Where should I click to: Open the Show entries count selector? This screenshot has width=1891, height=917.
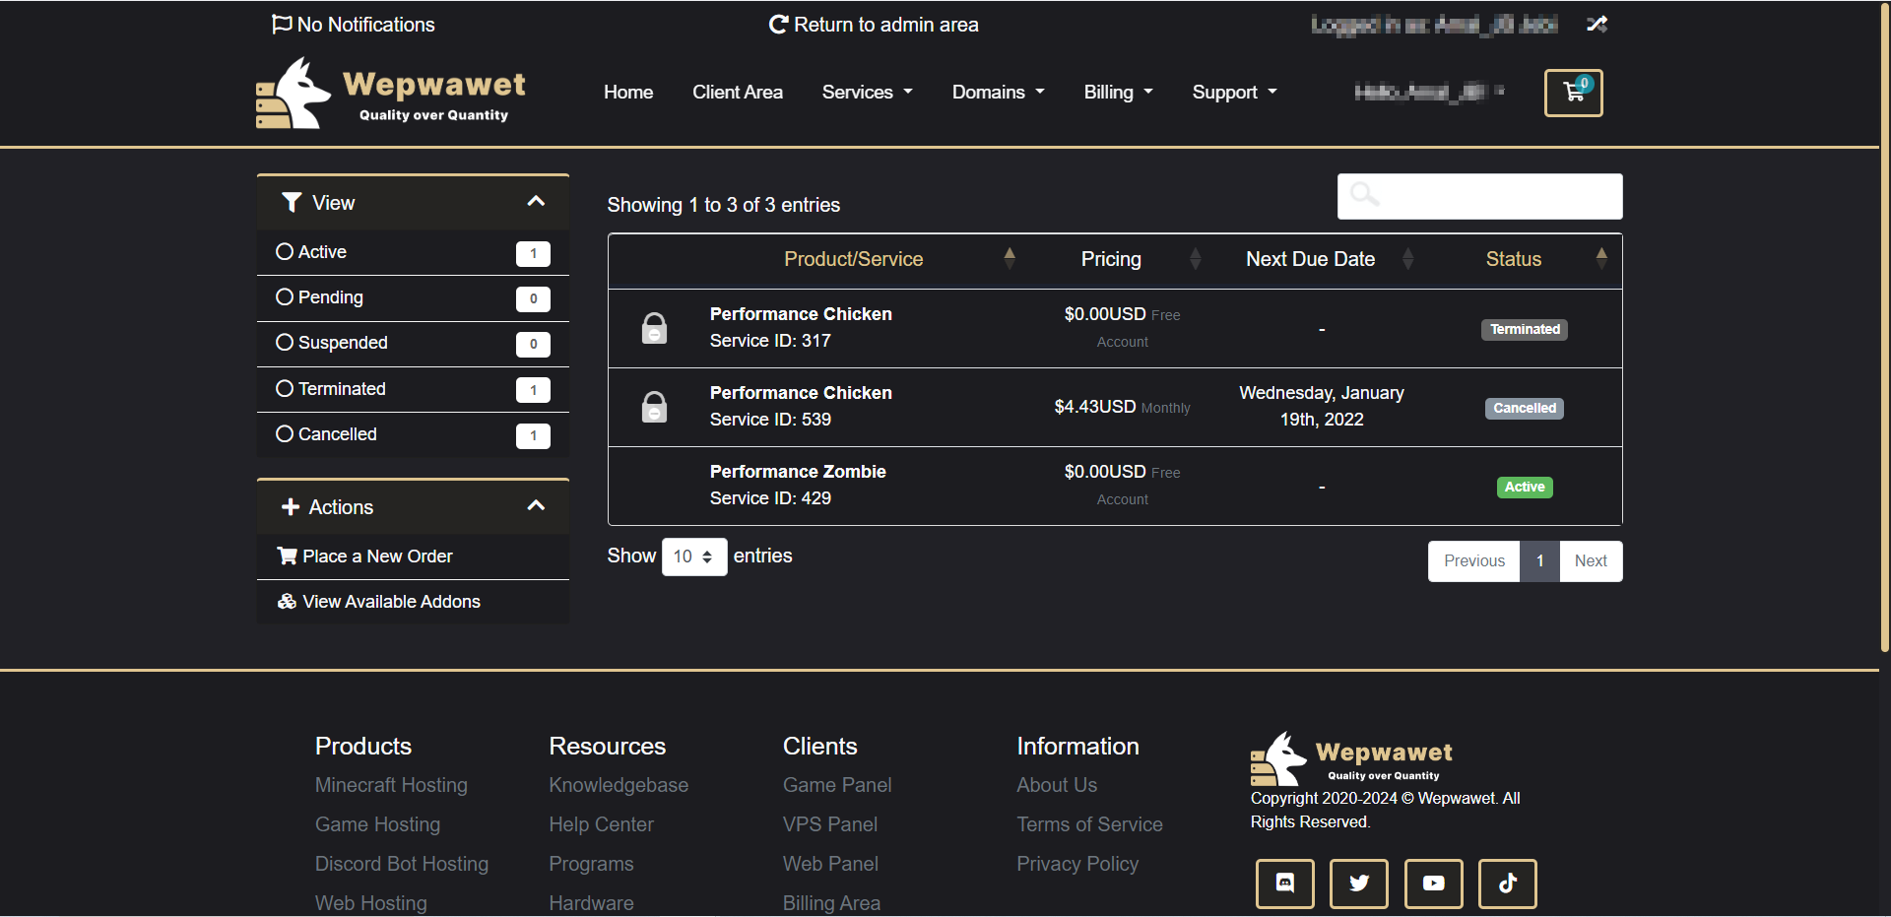pos(694,557)
